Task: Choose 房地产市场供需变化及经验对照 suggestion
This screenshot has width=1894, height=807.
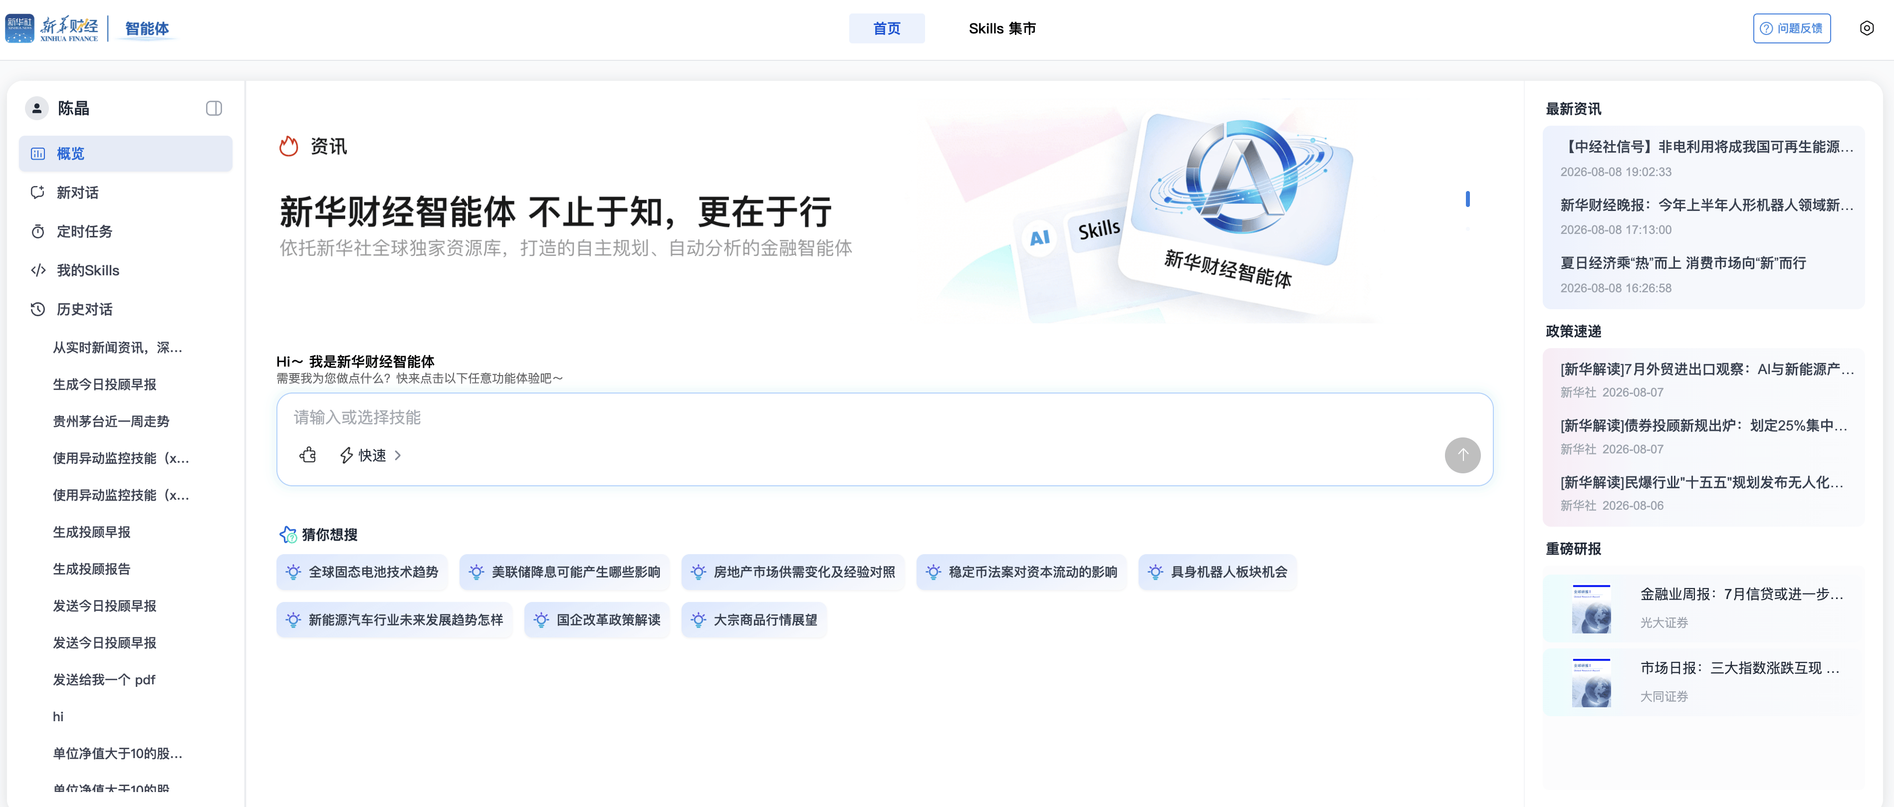Action: coord(793,572)
